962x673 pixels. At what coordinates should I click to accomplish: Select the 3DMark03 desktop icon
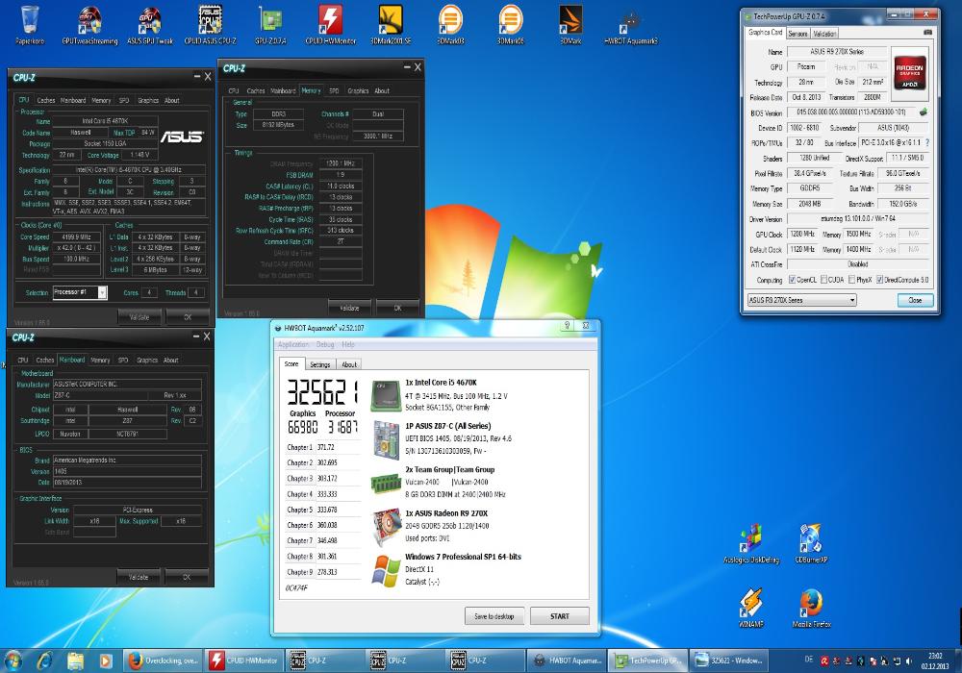(x=450, y=25)
